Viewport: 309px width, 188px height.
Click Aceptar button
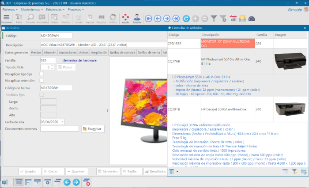pos(30,171)
